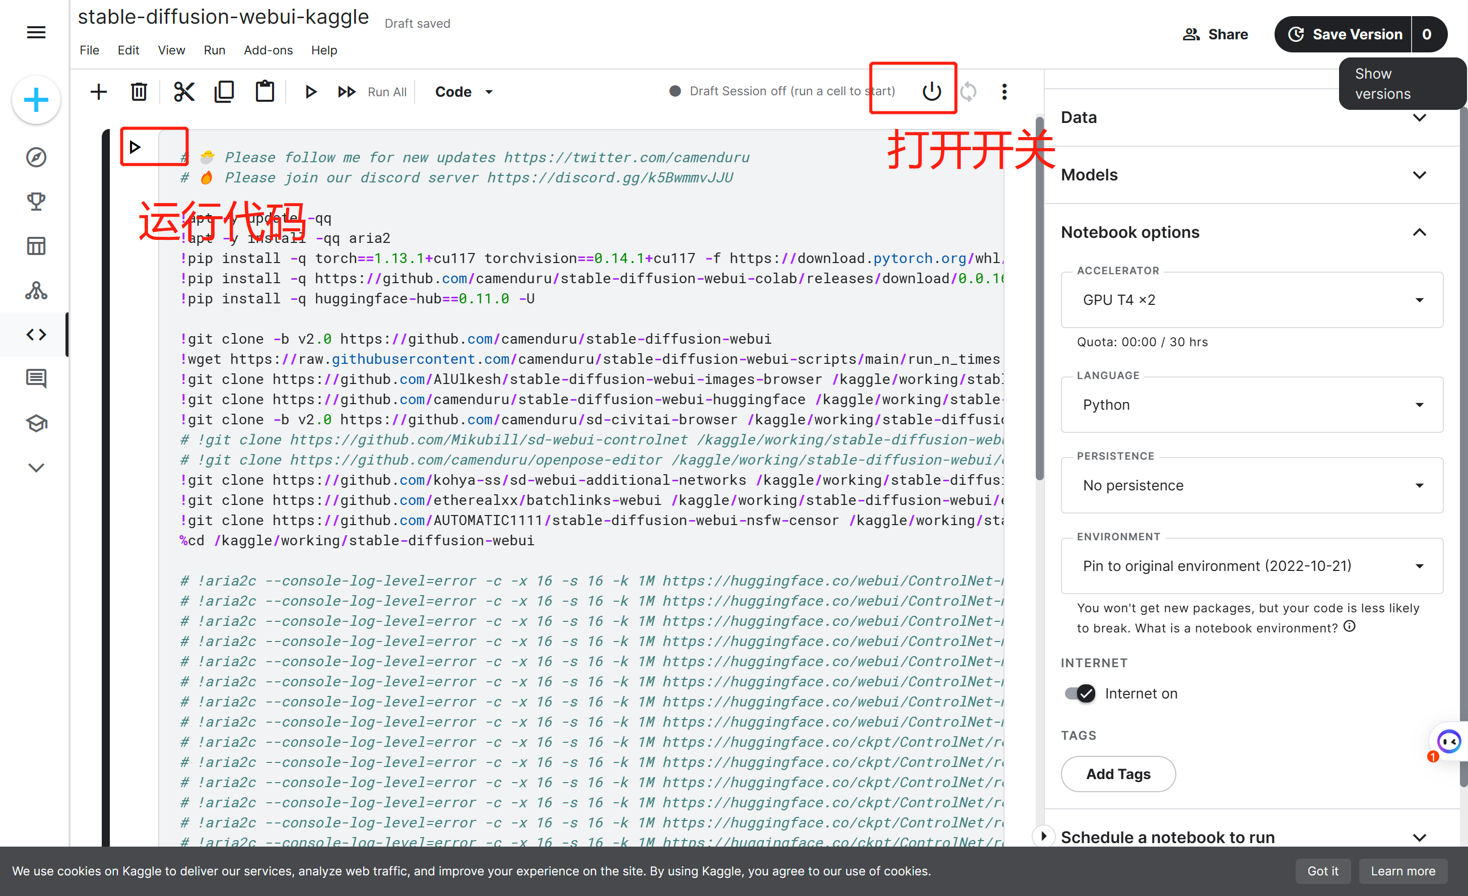
Task: Click the Share button
Action: coord(1216,34)
